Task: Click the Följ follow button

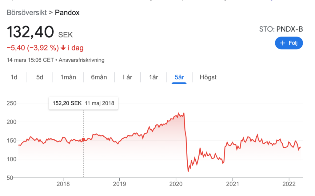Action: point(289,43)
